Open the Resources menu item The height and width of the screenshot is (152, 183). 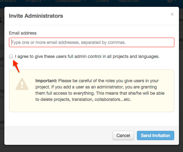click(x=129, y=1)
